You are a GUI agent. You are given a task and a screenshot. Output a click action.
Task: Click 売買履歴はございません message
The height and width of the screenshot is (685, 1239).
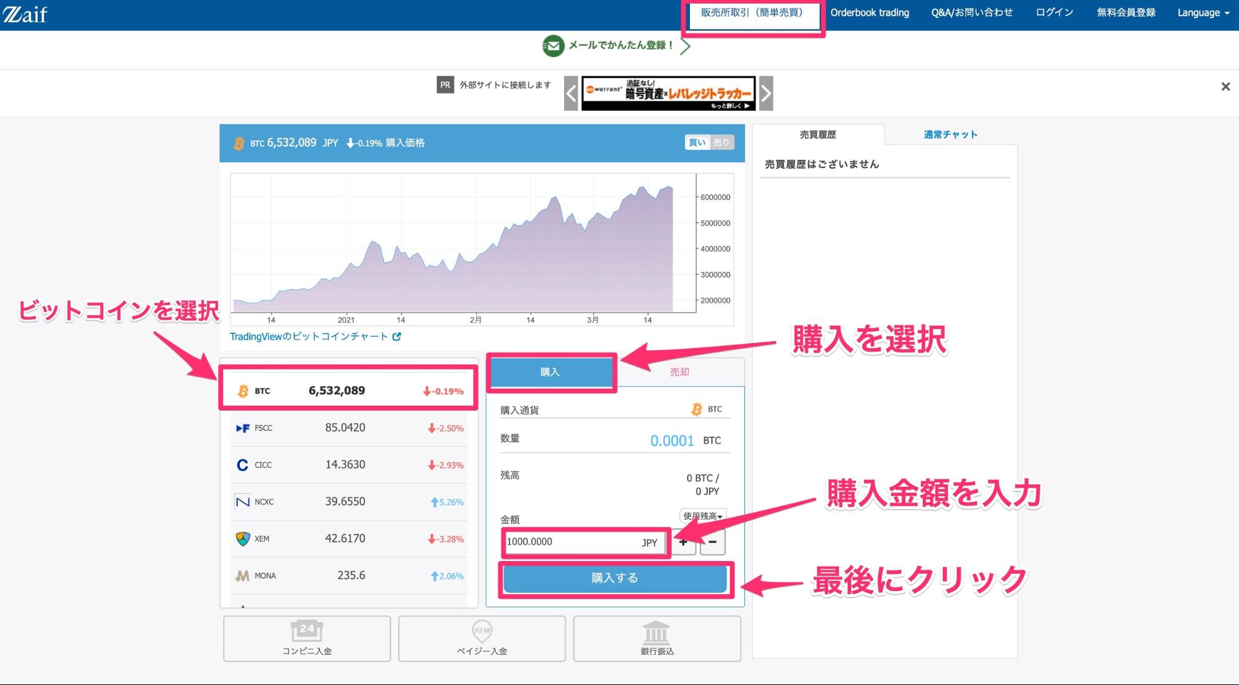(822, 165)
